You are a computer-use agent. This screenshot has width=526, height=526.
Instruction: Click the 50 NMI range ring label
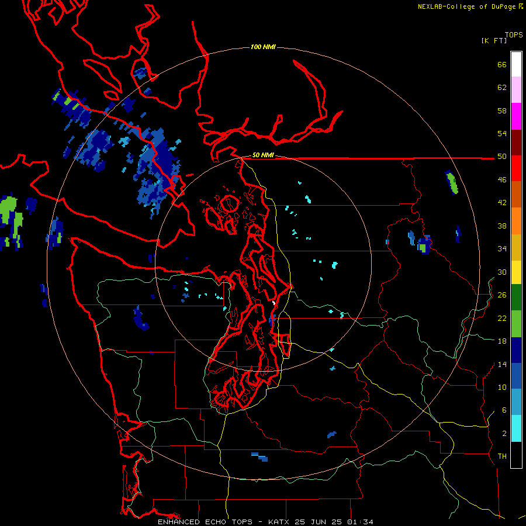click(x=263, y=155)
